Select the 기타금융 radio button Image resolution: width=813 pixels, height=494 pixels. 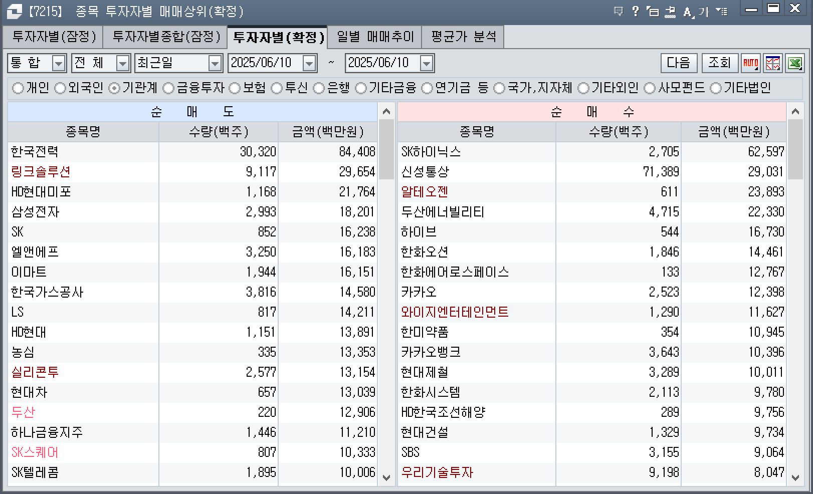pos(361,88)
